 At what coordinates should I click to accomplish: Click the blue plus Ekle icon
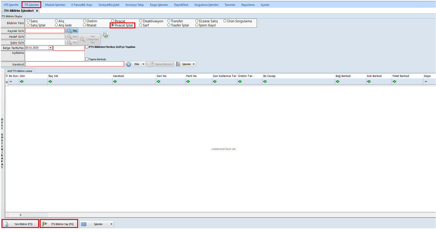coord(129,64)
